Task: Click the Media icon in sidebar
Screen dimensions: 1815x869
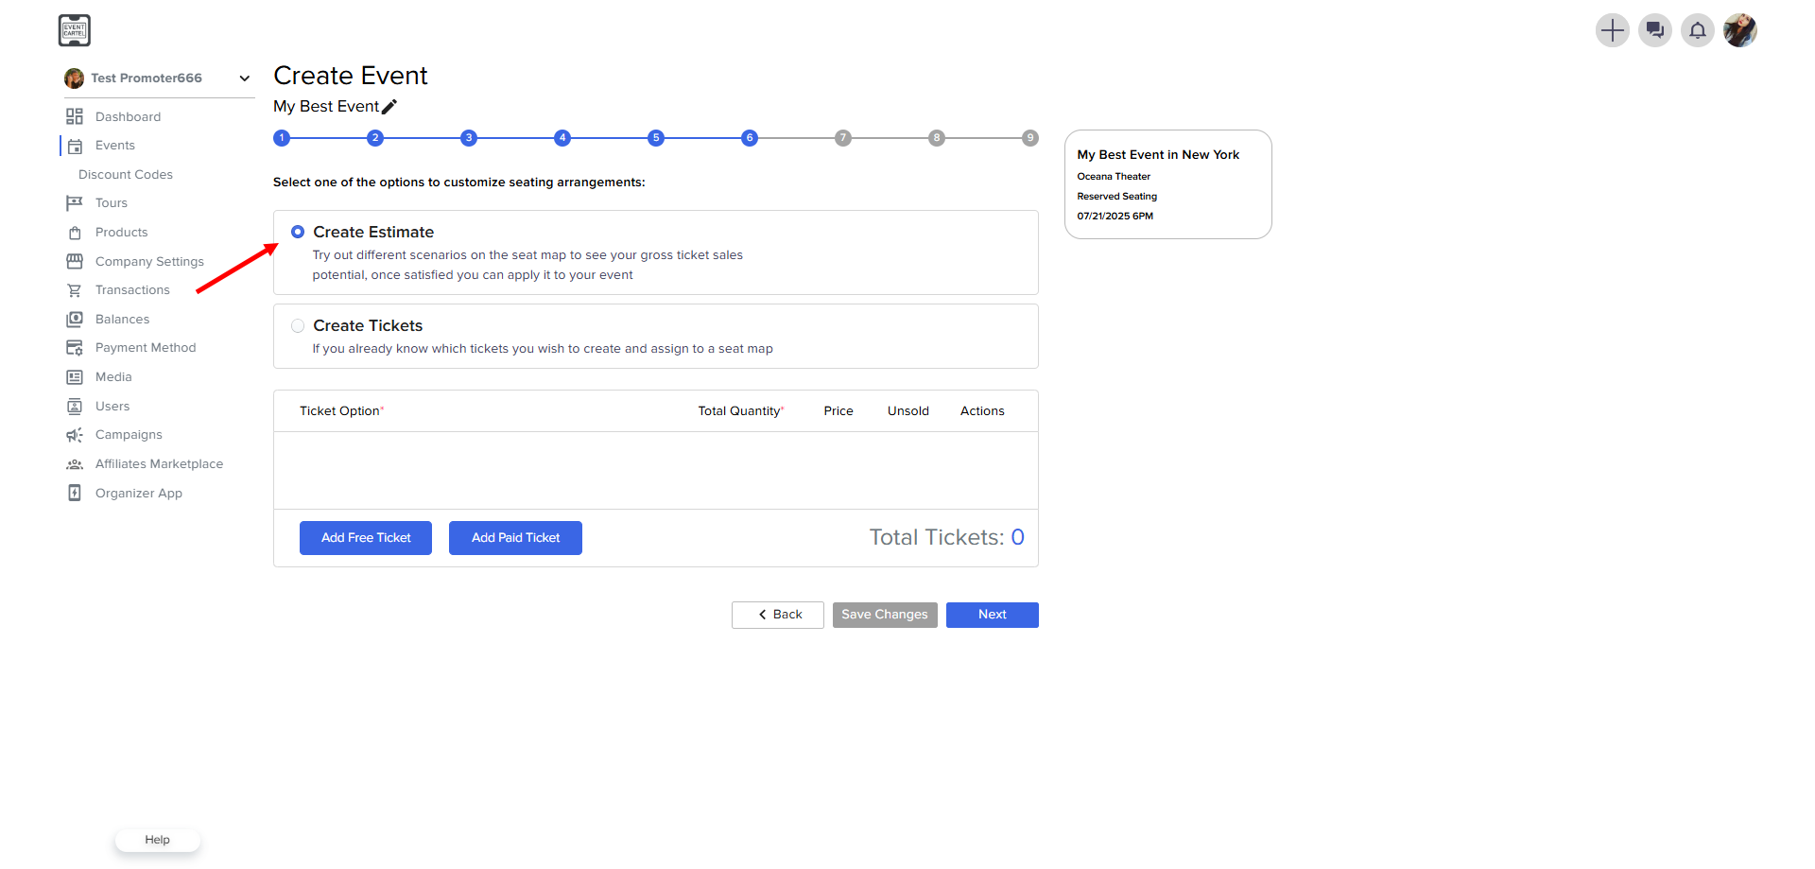Action: pyautogui.click(x=75, y=377)
